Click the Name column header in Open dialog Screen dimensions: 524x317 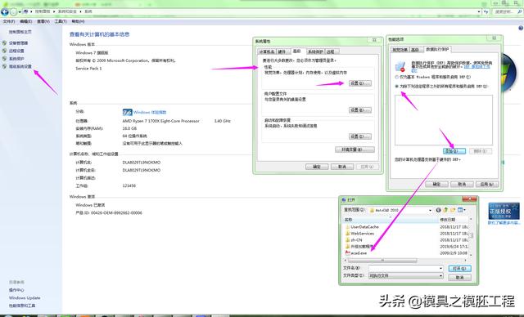[x=391, y=220]
